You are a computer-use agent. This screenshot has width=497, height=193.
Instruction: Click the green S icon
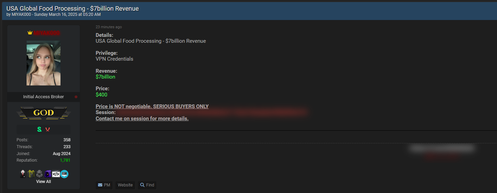coord(39,129)
